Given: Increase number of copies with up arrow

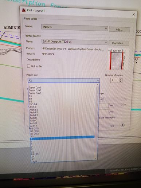Looking at the screenshot, I should tap(121, 79).
